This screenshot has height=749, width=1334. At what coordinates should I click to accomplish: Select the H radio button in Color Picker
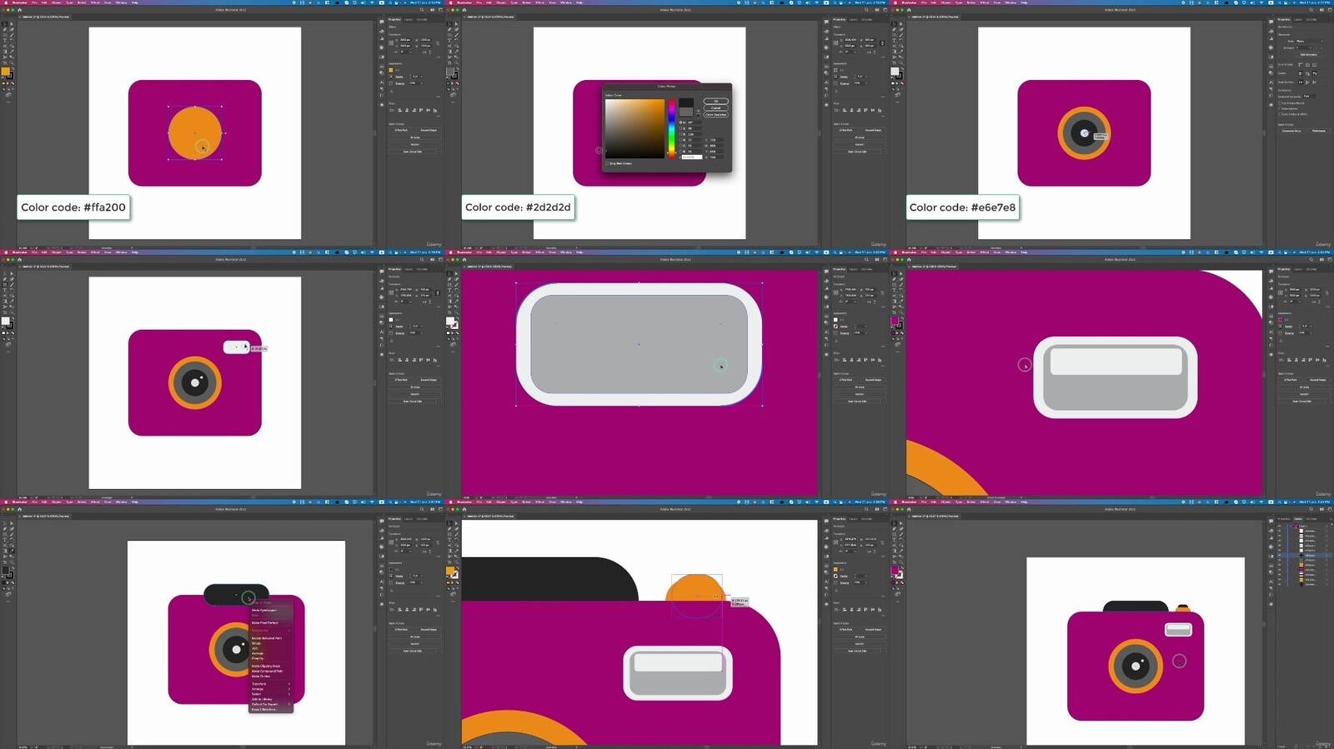[680, 122]
